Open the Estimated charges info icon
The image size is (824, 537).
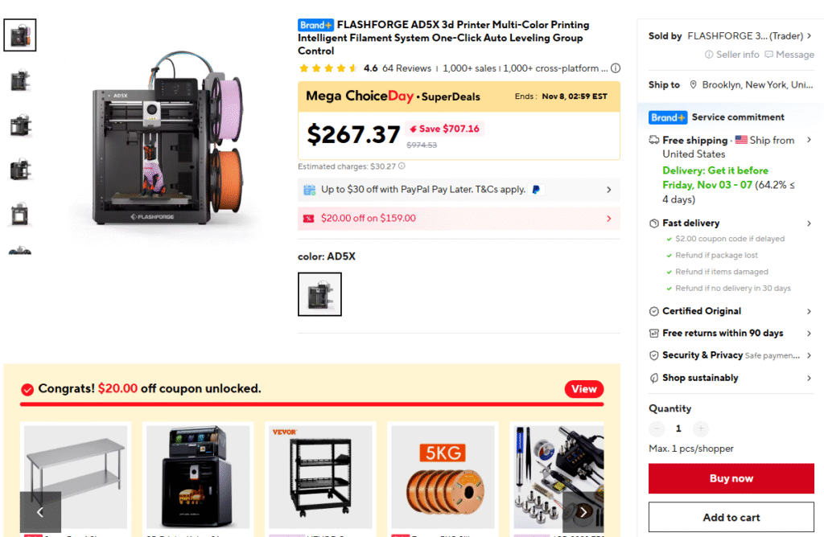(402, 166)
